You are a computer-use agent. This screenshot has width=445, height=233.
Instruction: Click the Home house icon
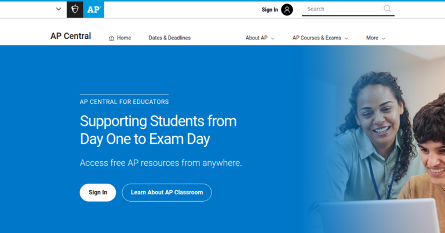click(111, 38)
